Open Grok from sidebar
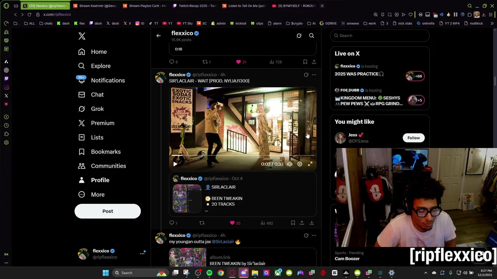497x279 pixels. 91,109
